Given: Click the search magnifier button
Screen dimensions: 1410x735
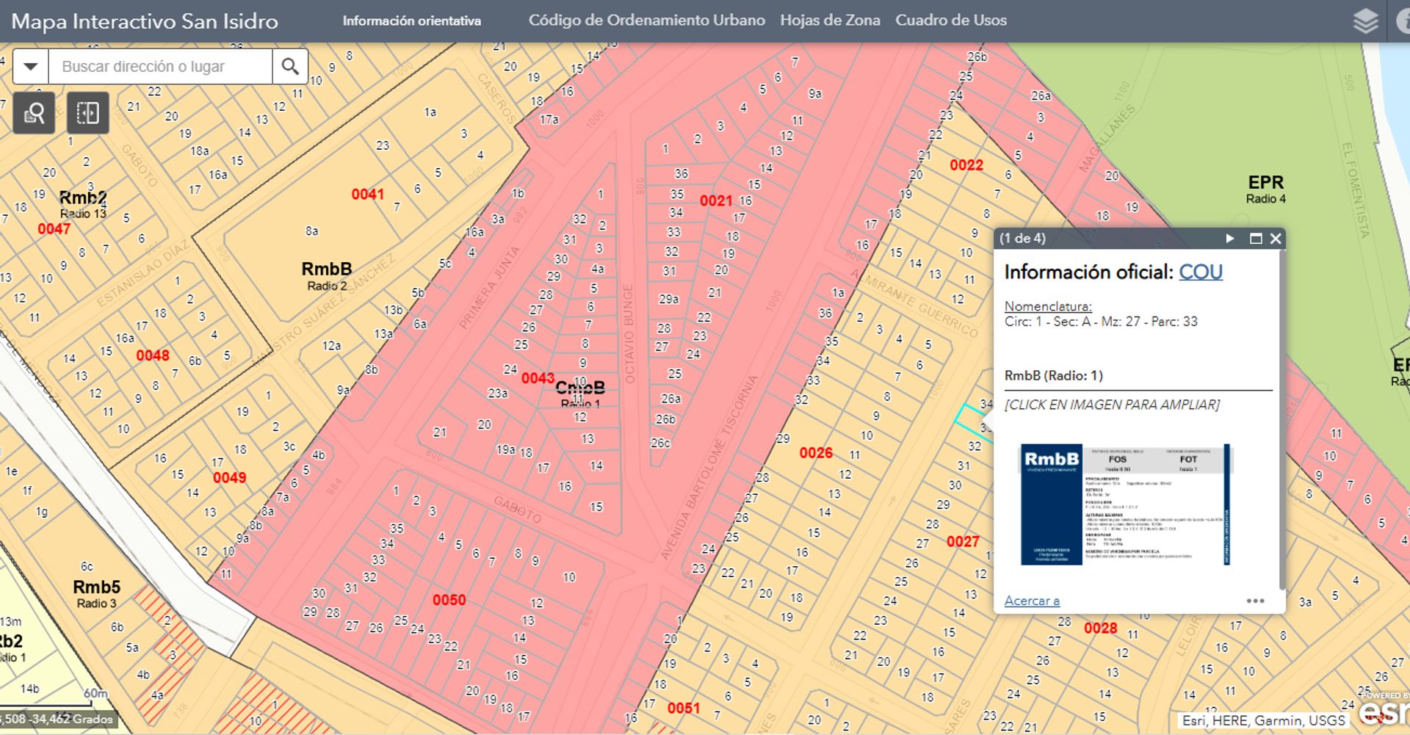Looking at the screenshot, I should [x=290, y=67].
